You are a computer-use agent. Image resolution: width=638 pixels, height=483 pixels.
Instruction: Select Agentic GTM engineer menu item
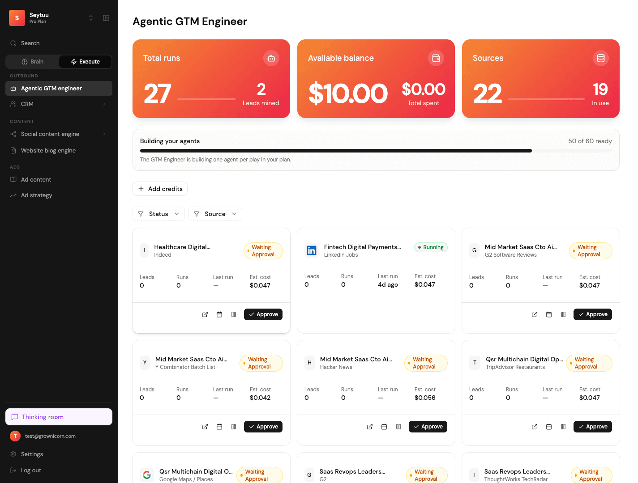(59, 88)
